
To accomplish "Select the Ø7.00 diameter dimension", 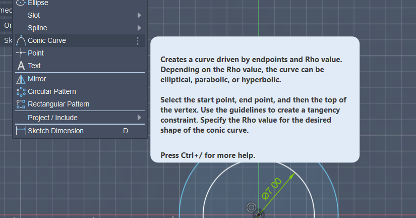I will point(271,189).
